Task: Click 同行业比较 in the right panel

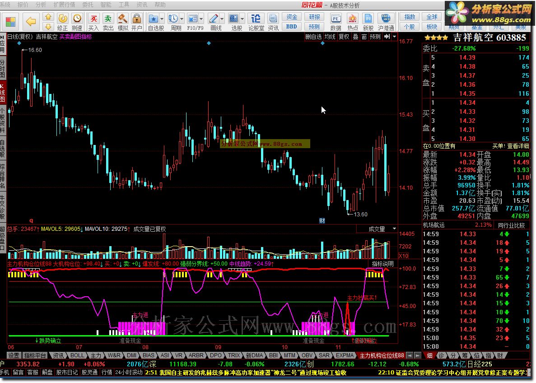Action: click(x=511, y=225)
